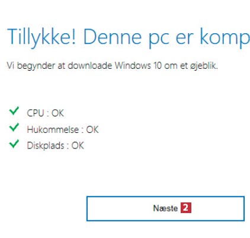
Task: Click the green checkmark beside Diskplads
Action: (x=14, y=144)
